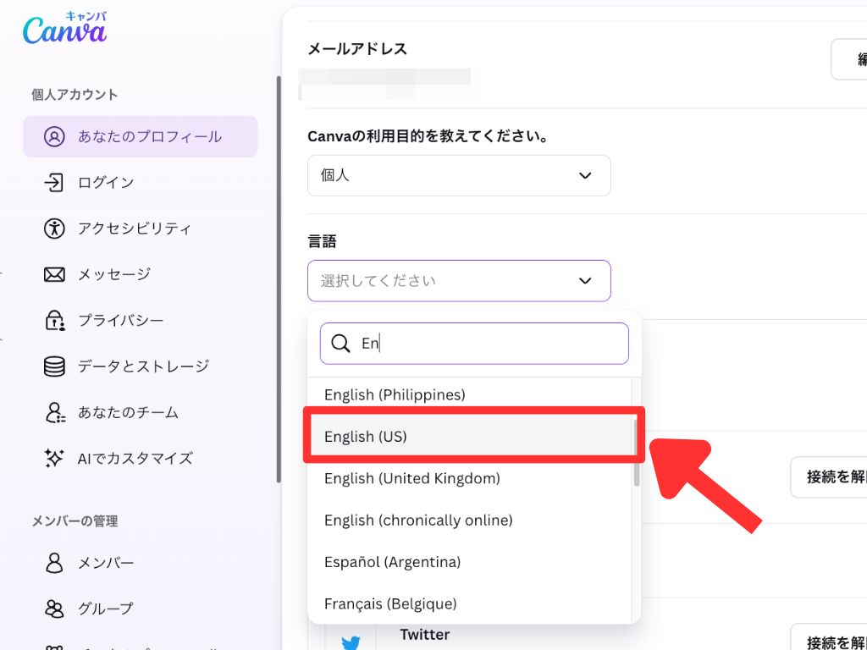The image size is (867, 650).
Task: Click the ログイン arrow icon
Action: tap(54, 183)
